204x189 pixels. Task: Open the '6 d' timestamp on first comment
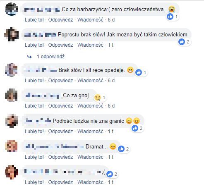(111, 20)
